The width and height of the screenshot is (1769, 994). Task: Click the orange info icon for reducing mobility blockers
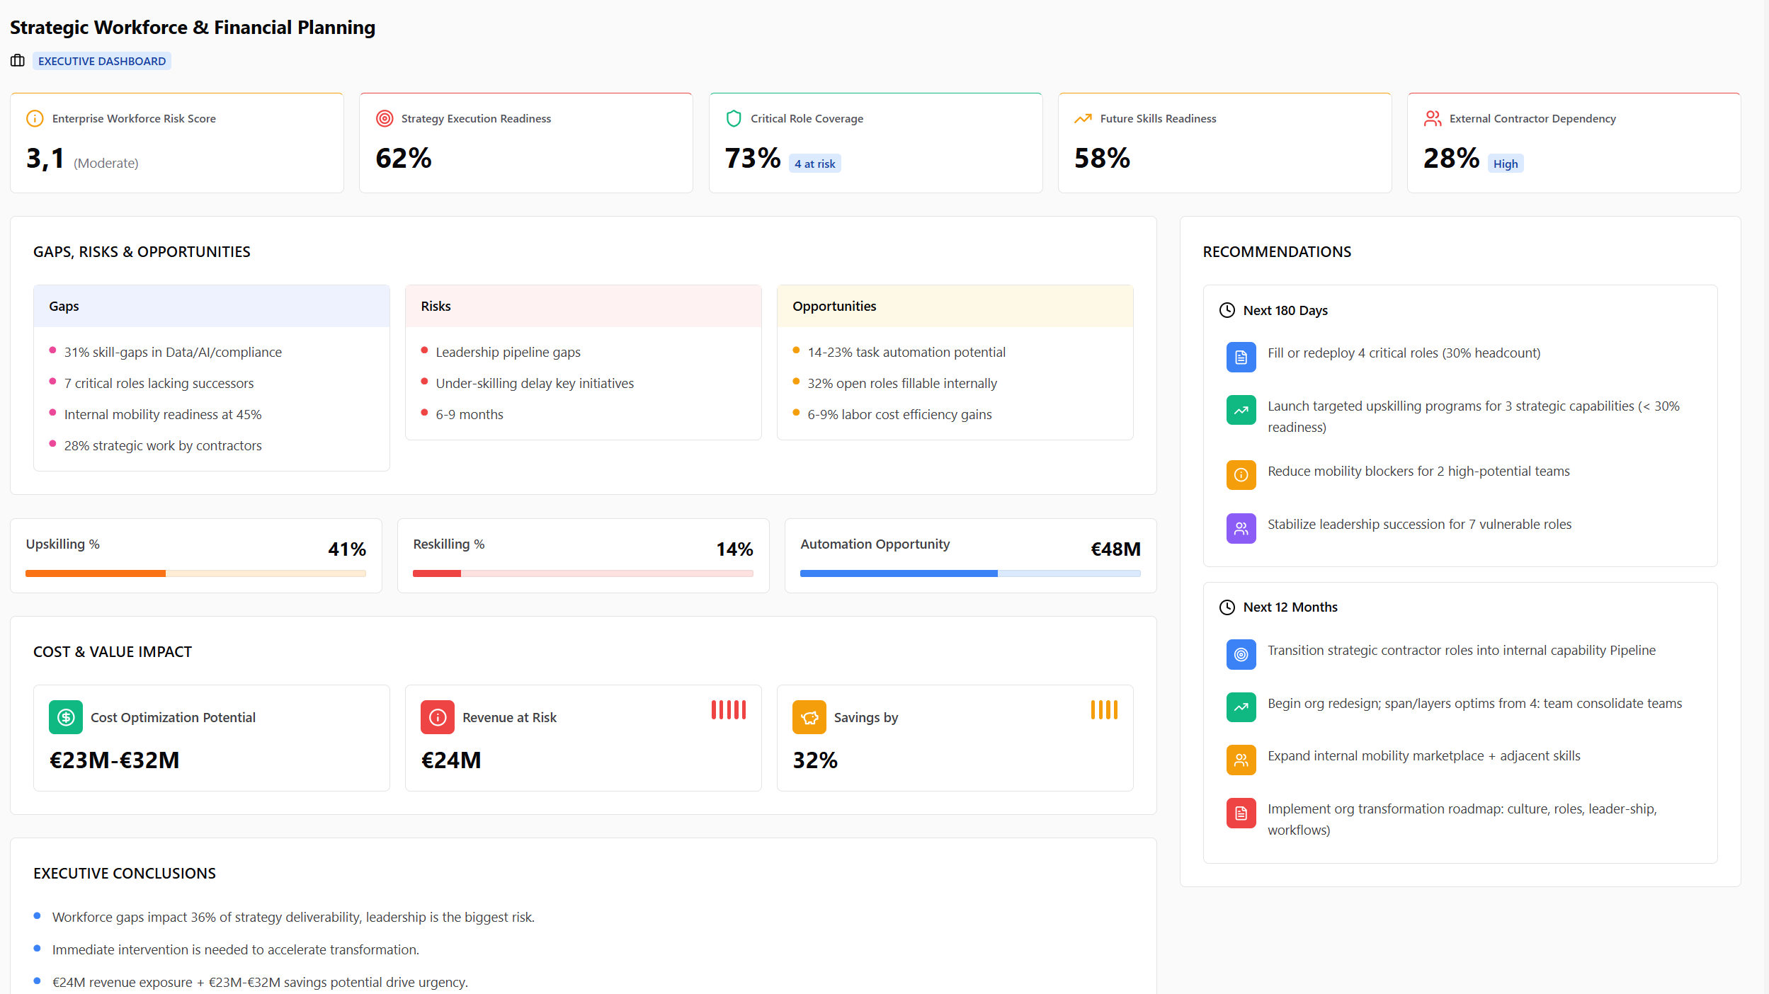[x=1240, y=474]
